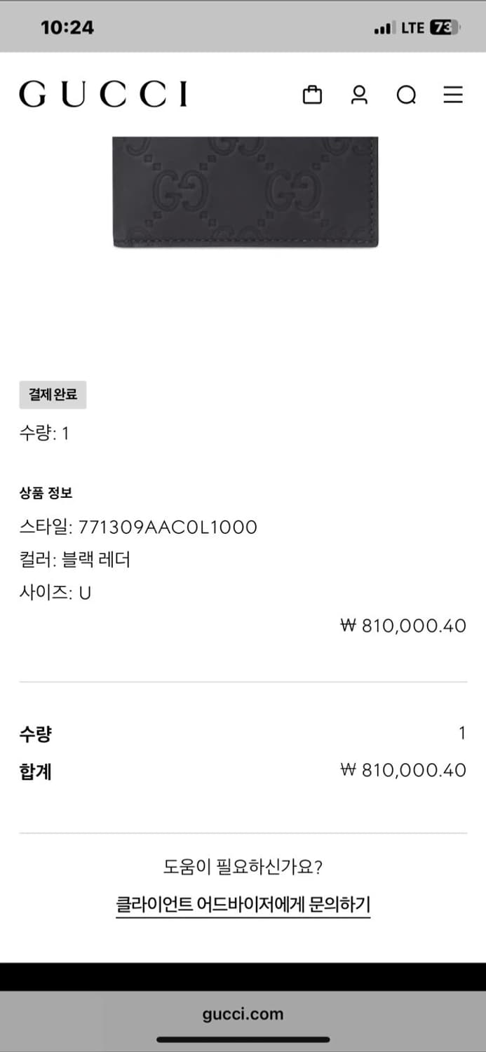This screenshot has height=1052, width=486.
Task: Open the shopping bag icon
Action: coord(311,95)
